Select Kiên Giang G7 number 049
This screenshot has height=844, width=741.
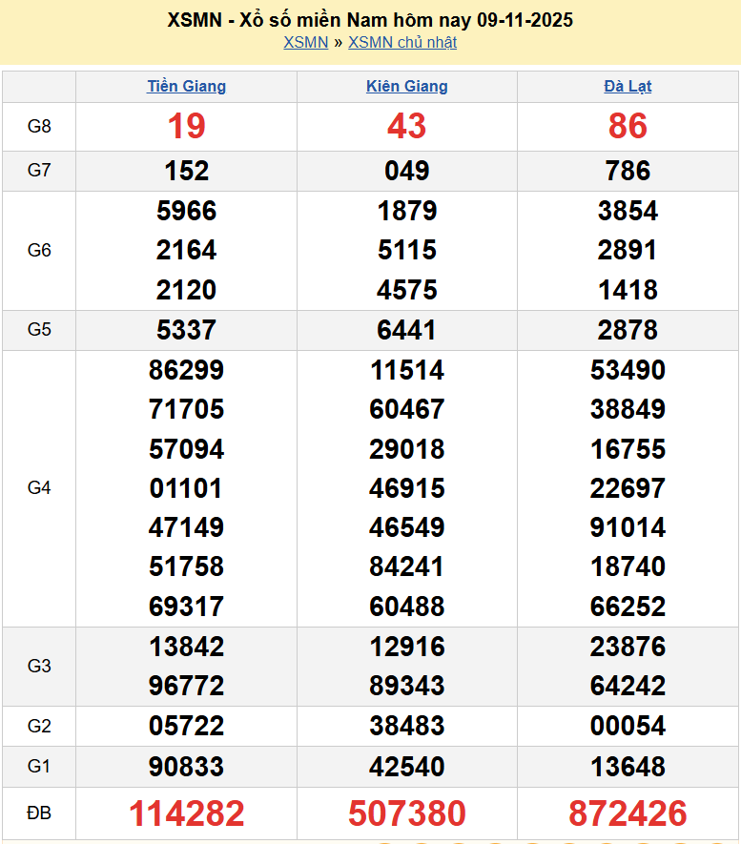tap(406, 171)
